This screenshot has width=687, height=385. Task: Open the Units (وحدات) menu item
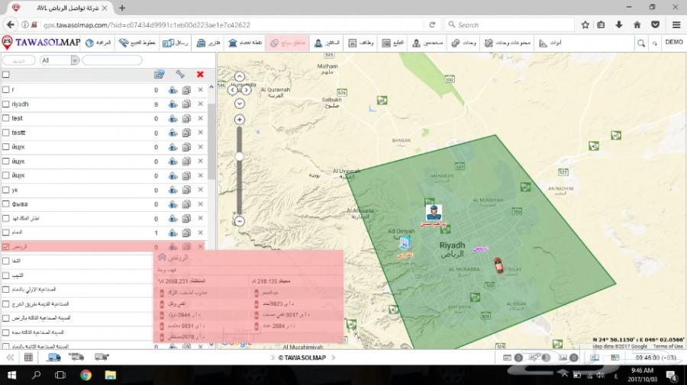(463, 43)
